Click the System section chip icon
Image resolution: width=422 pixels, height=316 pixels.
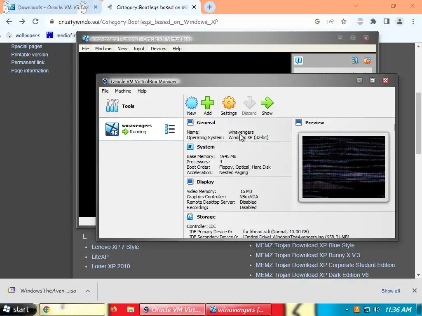point(190,147)
